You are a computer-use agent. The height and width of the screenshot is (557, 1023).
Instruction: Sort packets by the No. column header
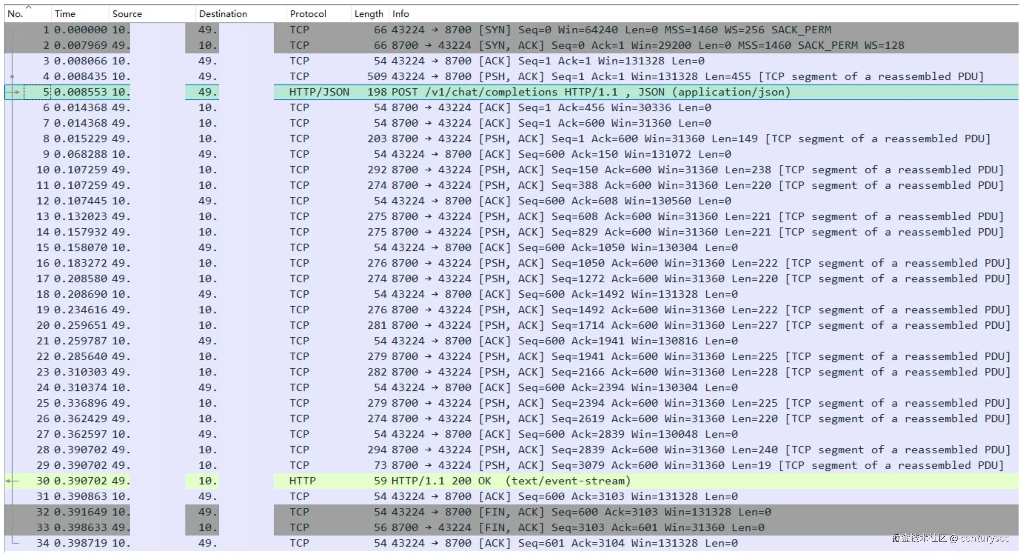click(16, 14)
